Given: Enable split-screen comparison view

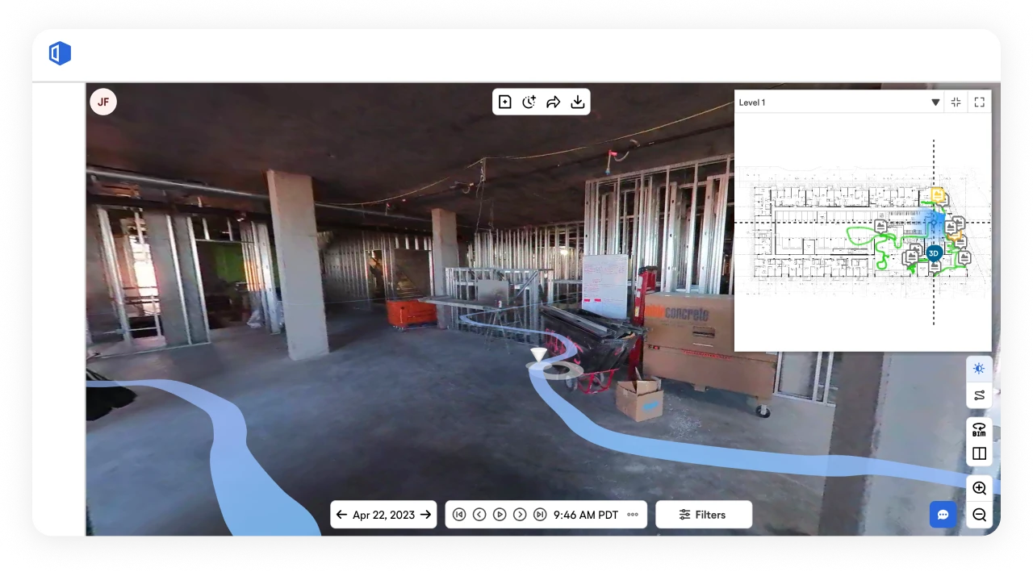Looking at the screenshot, I should [979, 453].
